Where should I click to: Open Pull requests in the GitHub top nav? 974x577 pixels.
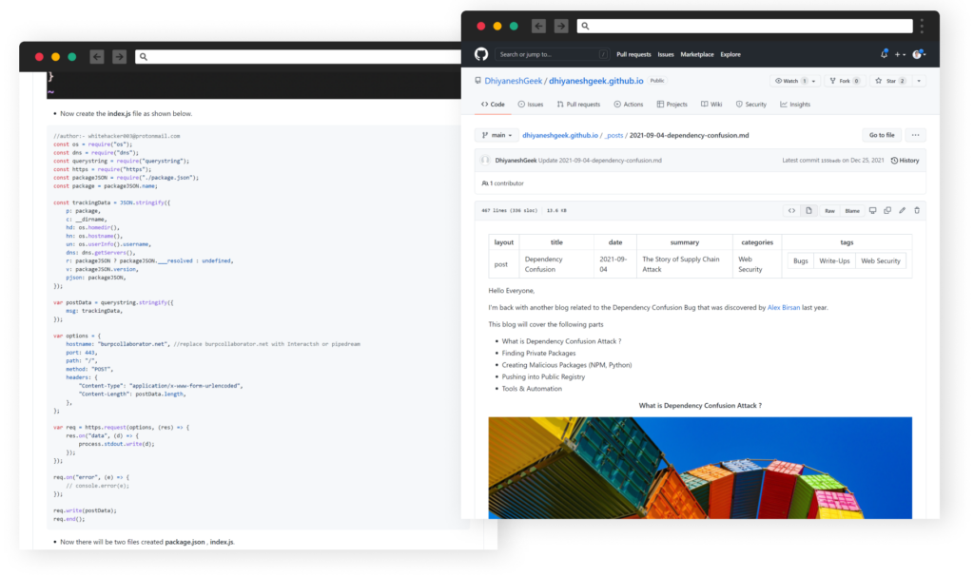tap(633, 54)
